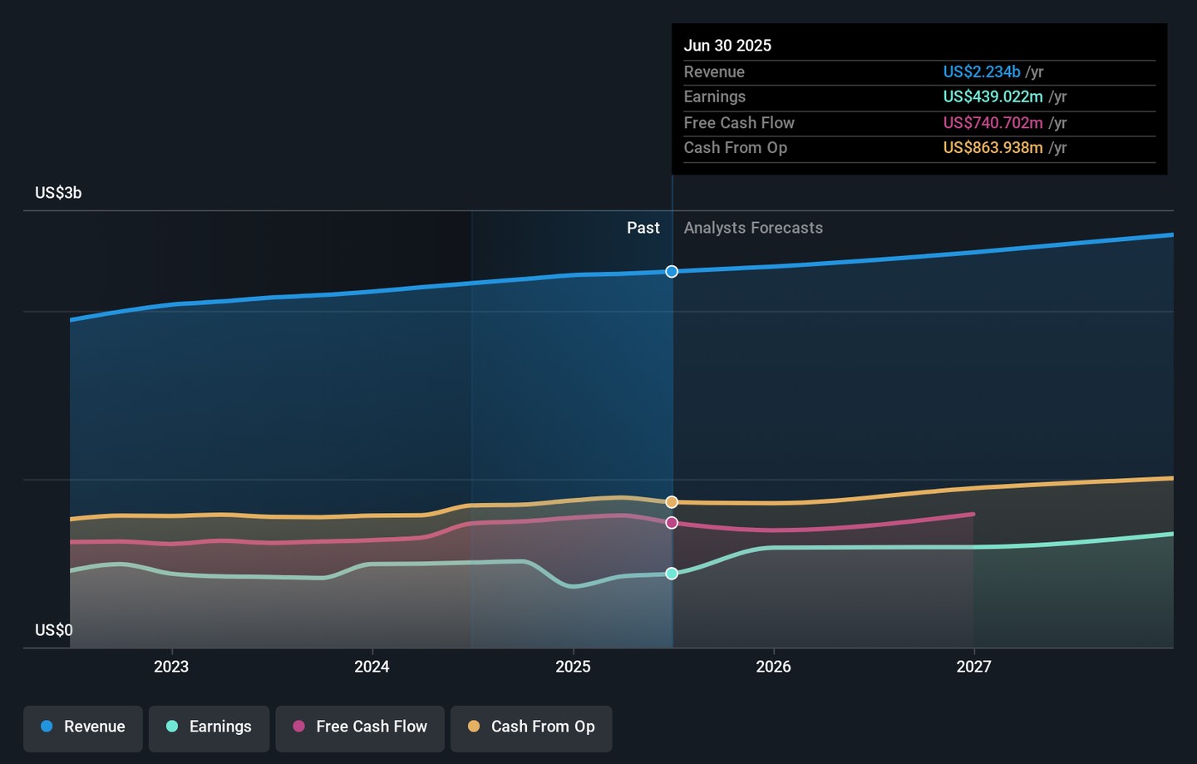Select the teal Earnings data point marker

tap(672, 574)
